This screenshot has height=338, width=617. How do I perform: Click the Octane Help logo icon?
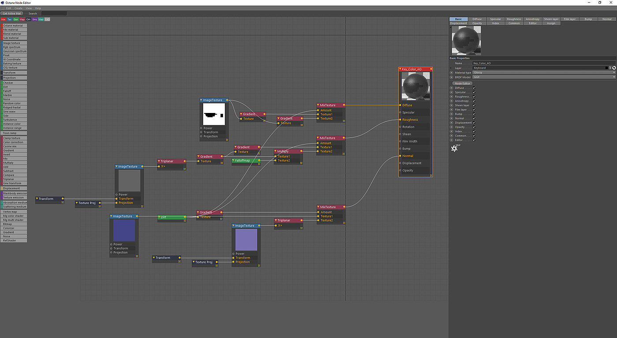tap(454, 148)
